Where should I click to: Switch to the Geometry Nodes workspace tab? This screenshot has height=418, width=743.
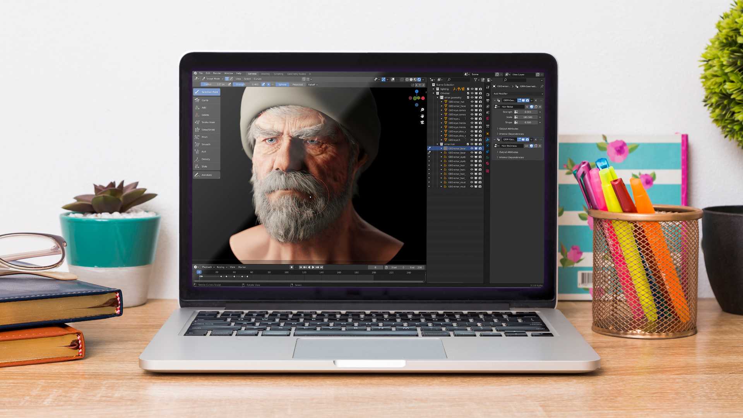(296, 74)
